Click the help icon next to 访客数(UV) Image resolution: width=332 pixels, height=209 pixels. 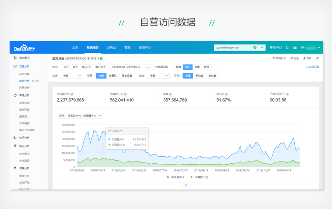click(x=125, y=94)
